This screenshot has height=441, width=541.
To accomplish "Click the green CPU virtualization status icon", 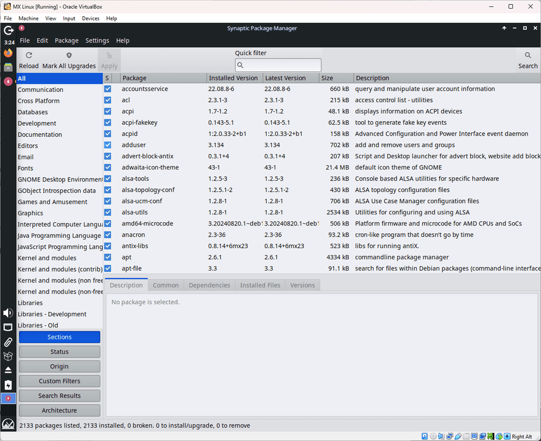I will click(491, 436).
